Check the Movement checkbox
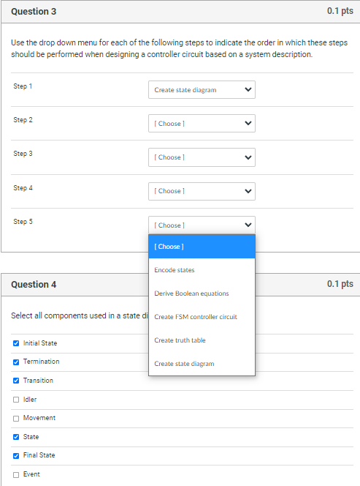The width and height of the screenshot is (360, 486). (16, 419)
